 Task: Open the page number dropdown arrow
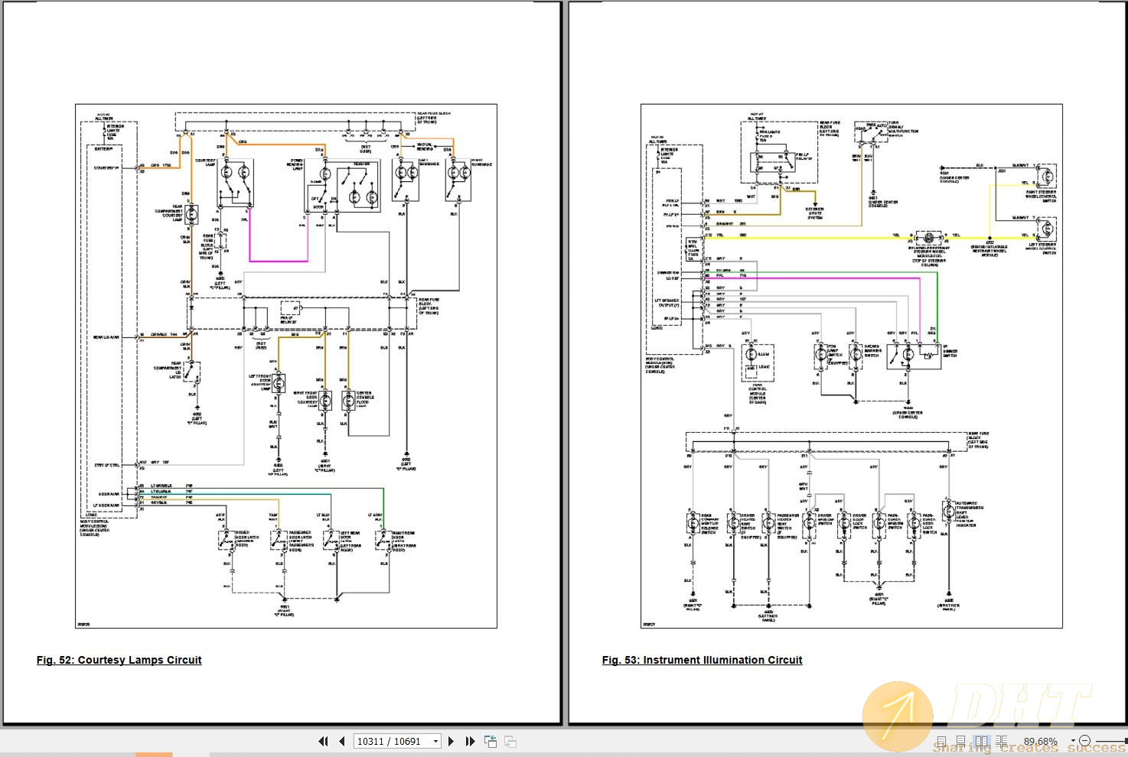pos(436,741)
